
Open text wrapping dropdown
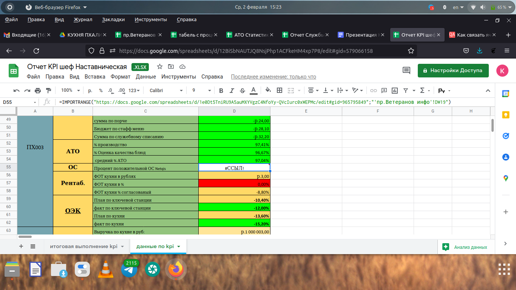coord(343,91)
